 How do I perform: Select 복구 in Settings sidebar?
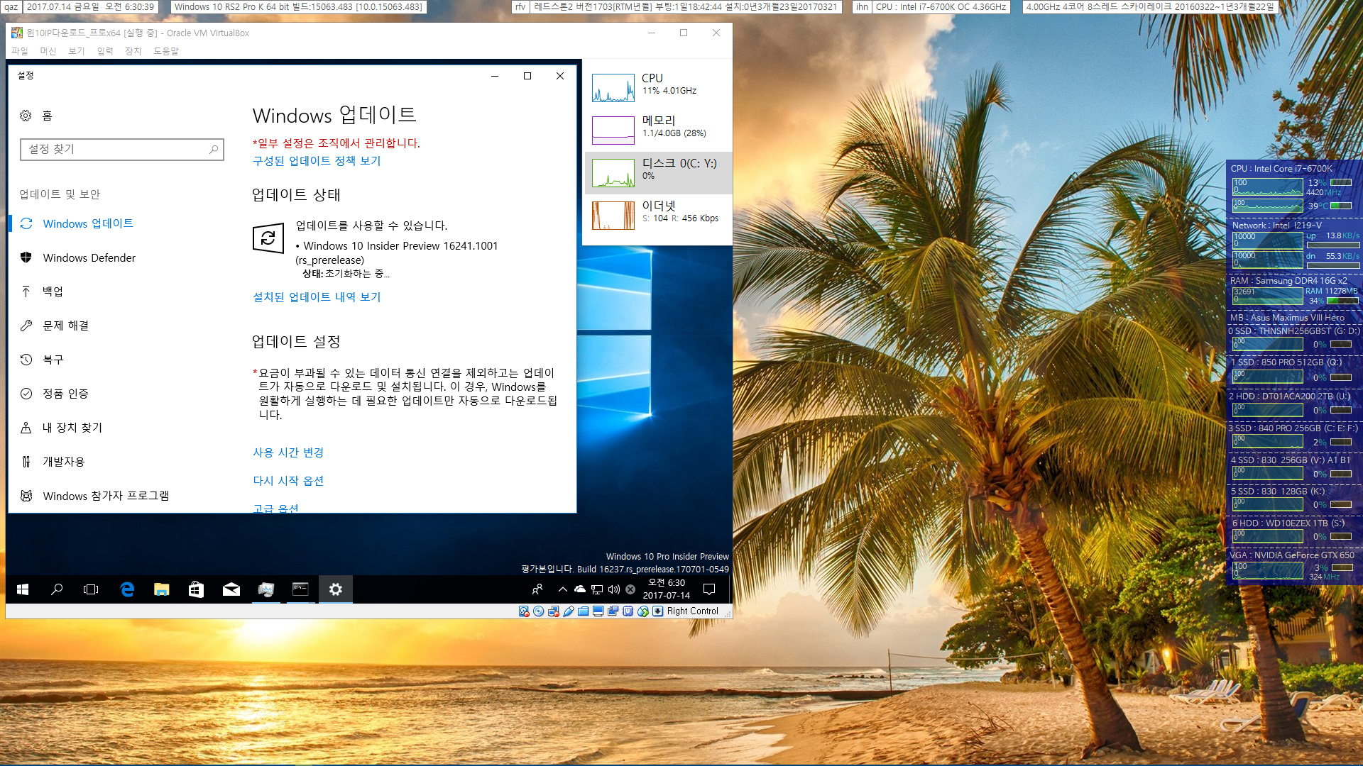point(53,360)
